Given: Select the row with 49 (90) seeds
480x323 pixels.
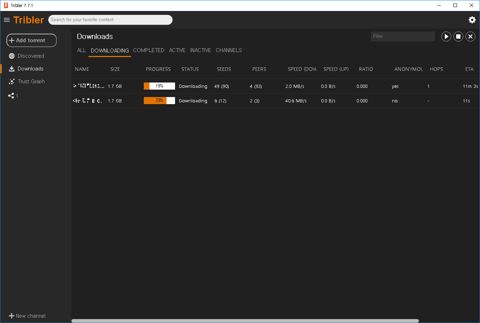Looking at the screenshot, I should pos(276,86).
